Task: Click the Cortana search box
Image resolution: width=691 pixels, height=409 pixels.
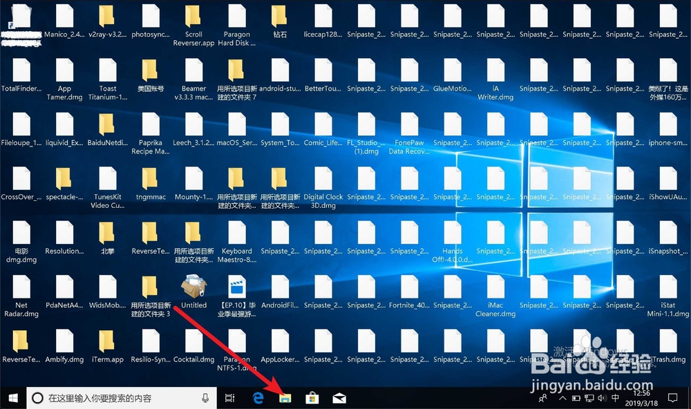Action: 122,399
